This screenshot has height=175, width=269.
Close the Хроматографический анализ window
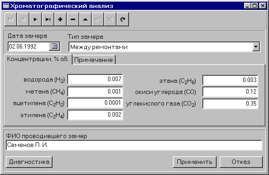(x=263, y=6)
